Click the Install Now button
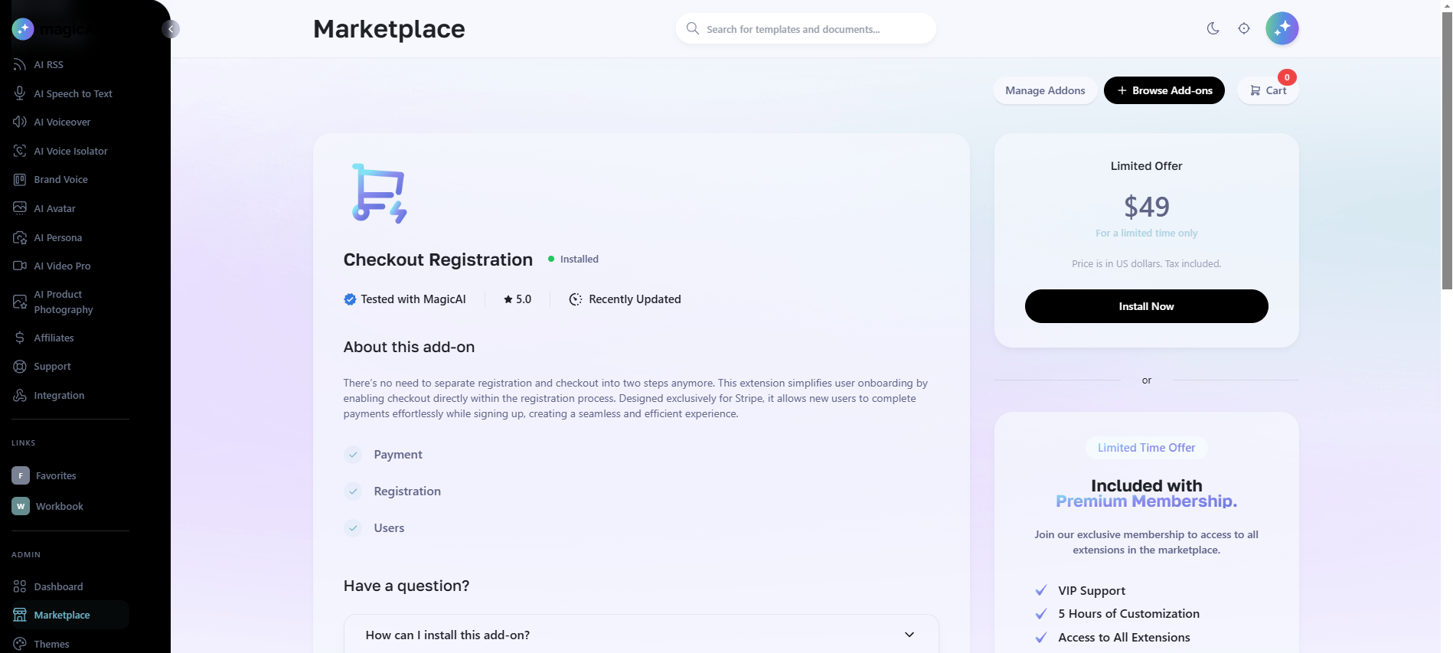Viewport: 1453px width, 653px height. pos(1146,306)
